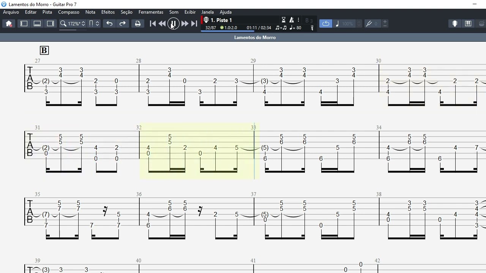486x273 pixels.
Task: Increase the transposition with the plus button
Action: click(x=385, y=21)
